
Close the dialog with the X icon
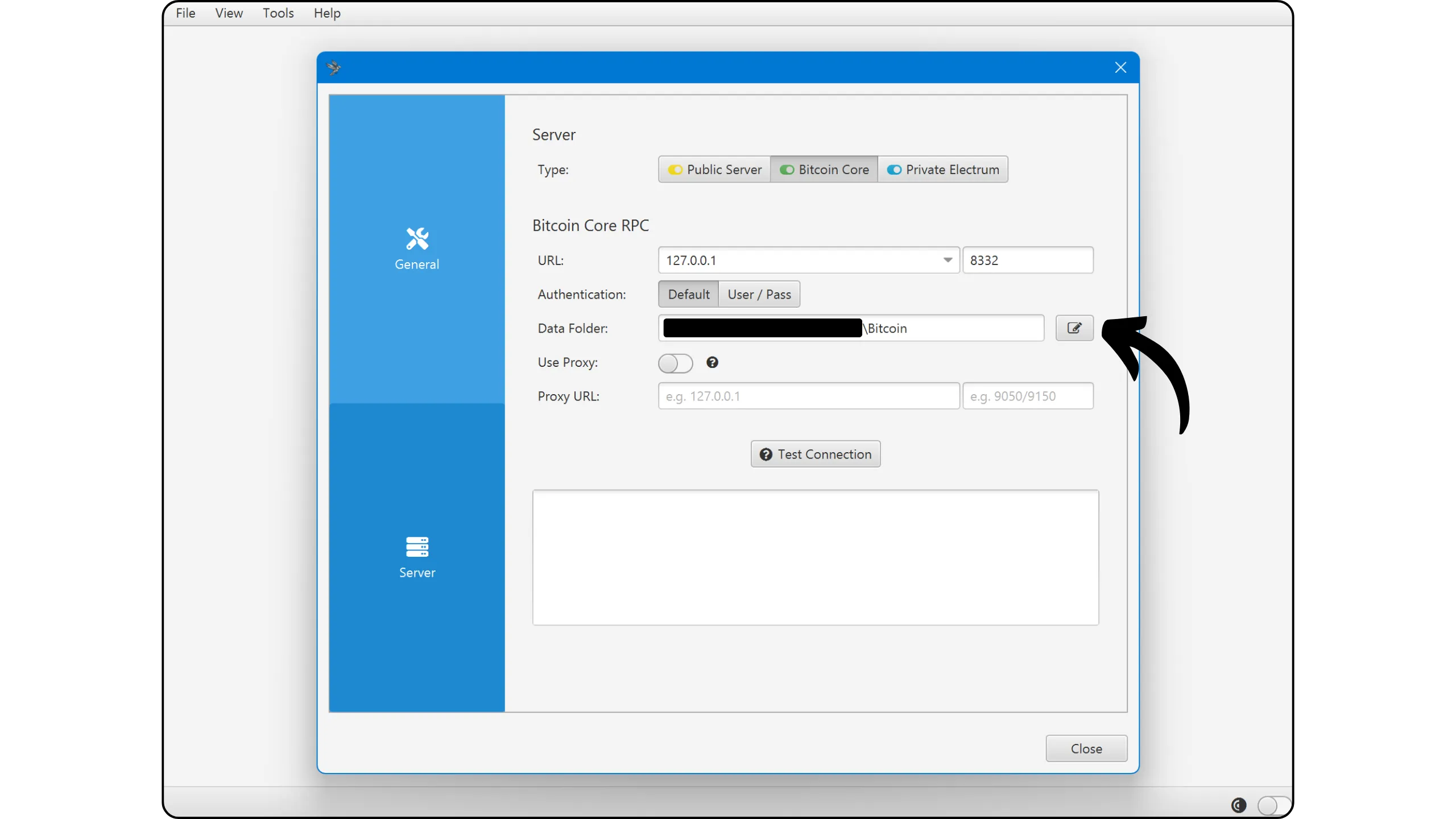tap(1120, 68)
